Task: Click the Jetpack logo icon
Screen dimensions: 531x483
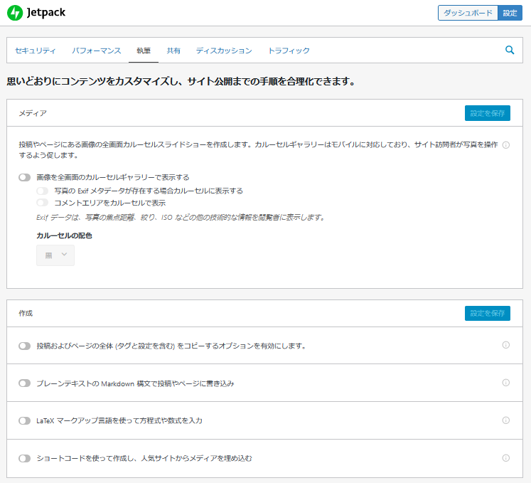Action: tap(14, 13)
